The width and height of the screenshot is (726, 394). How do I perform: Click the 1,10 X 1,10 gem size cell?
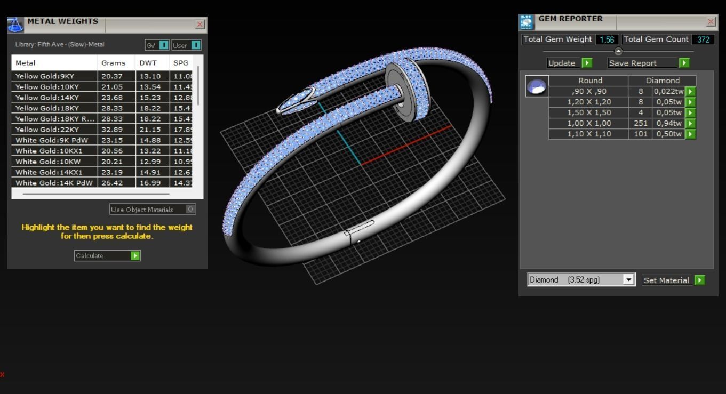tap(588, 134)
